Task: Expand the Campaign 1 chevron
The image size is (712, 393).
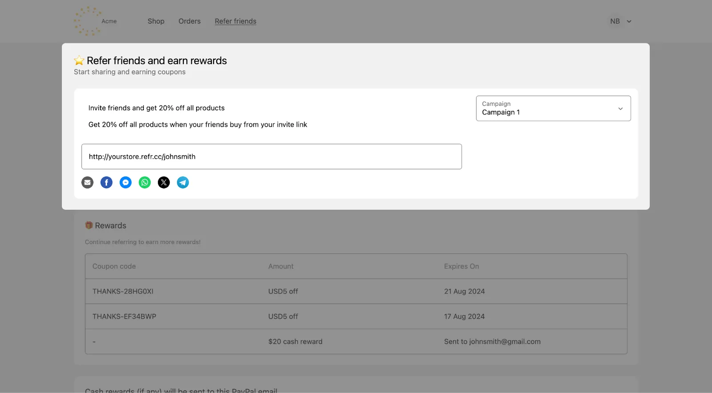Action: 620,108
